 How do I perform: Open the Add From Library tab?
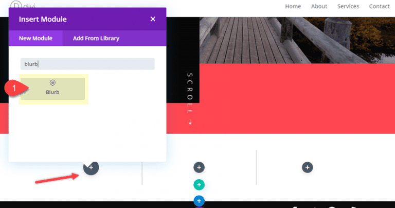coord(96,38)
